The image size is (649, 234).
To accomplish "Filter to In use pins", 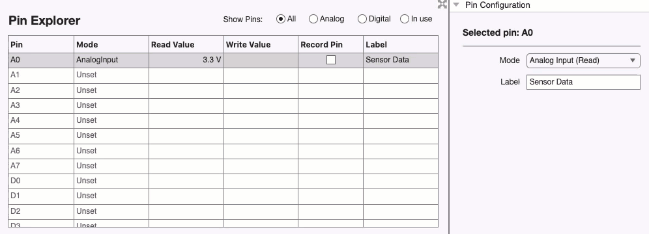I will click(x=405, y=19).
